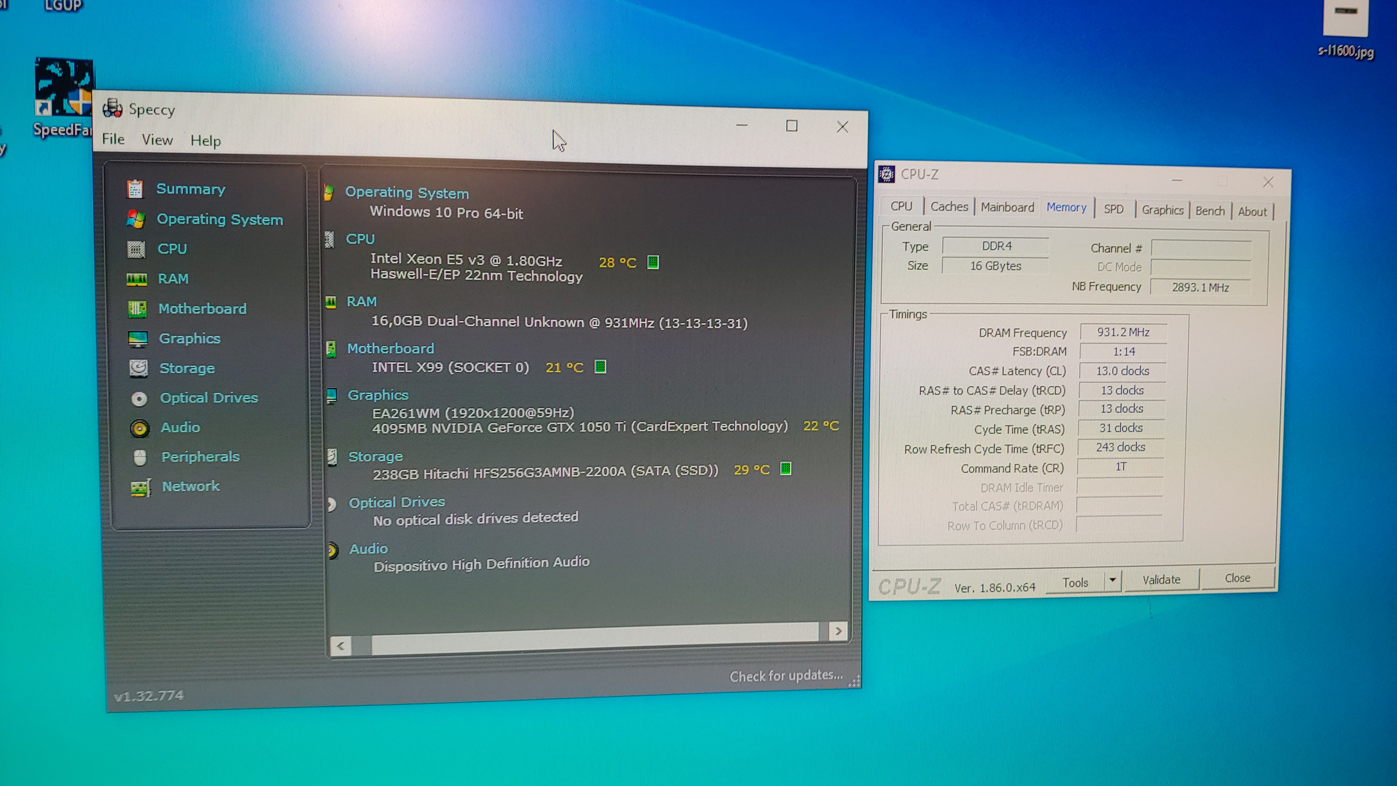Image resolution: width=1397 pixels, height=786 pixels.
Task: Open the Speccy File menu
Action: (x=113, y=139)
